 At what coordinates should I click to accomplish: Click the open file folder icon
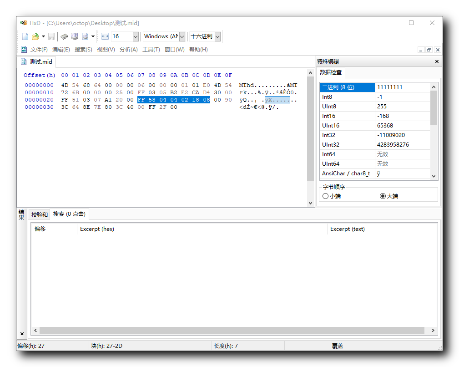pos(35,36)
